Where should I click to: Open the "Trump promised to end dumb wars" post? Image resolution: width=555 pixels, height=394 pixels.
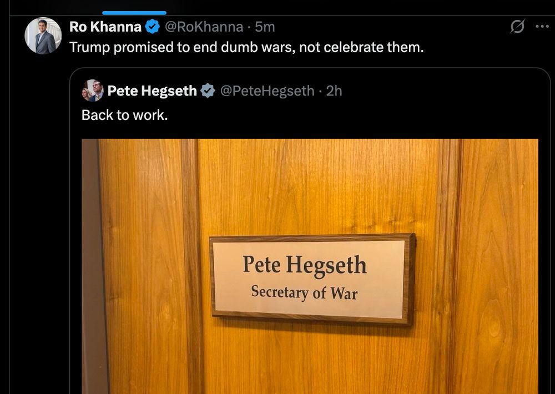coord(246,47)
